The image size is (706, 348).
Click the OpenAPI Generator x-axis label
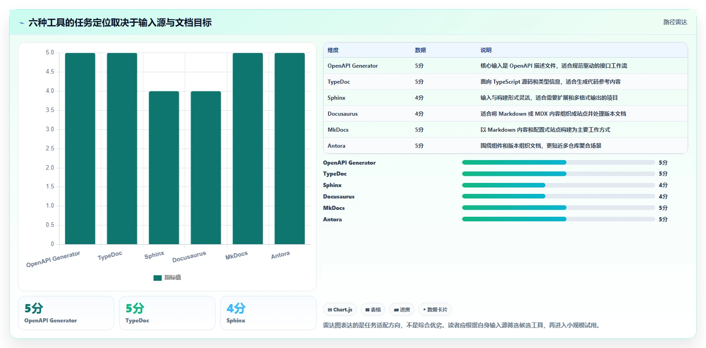tap(53, 259)
